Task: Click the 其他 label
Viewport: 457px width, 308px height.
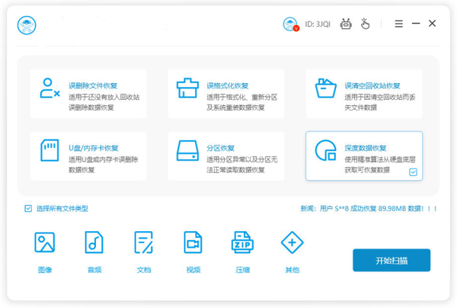Action: (x=292, y=270)
